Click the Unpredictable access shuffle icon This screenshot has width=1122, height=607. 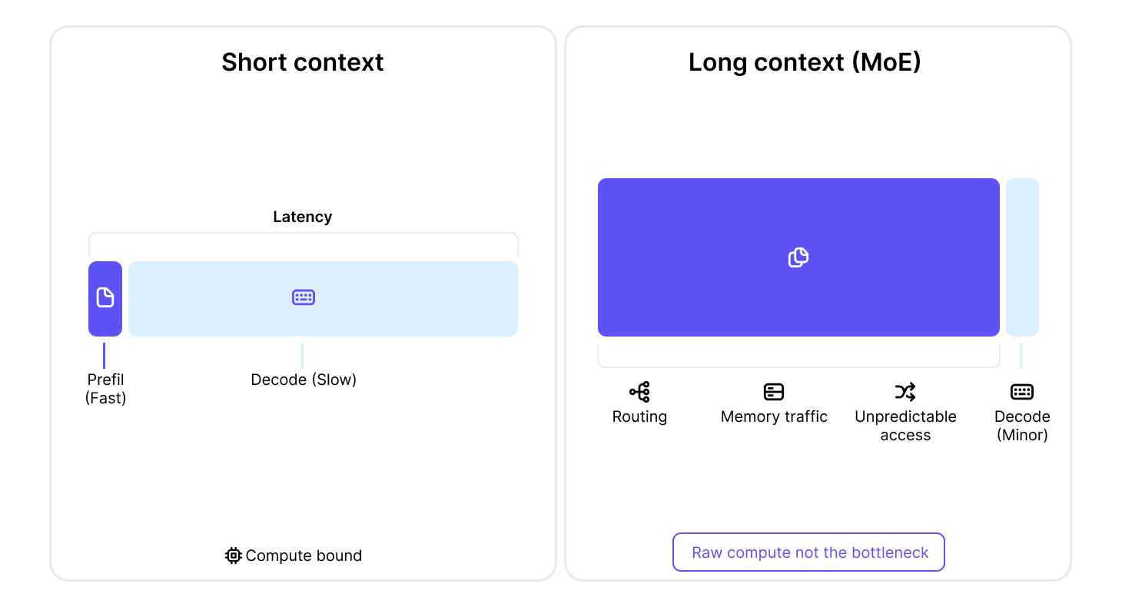[905, 392]
